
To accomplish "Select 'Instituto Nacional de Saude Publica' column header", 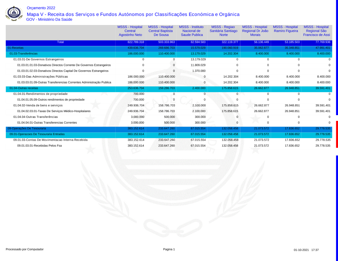I will (x=192, y=31).
